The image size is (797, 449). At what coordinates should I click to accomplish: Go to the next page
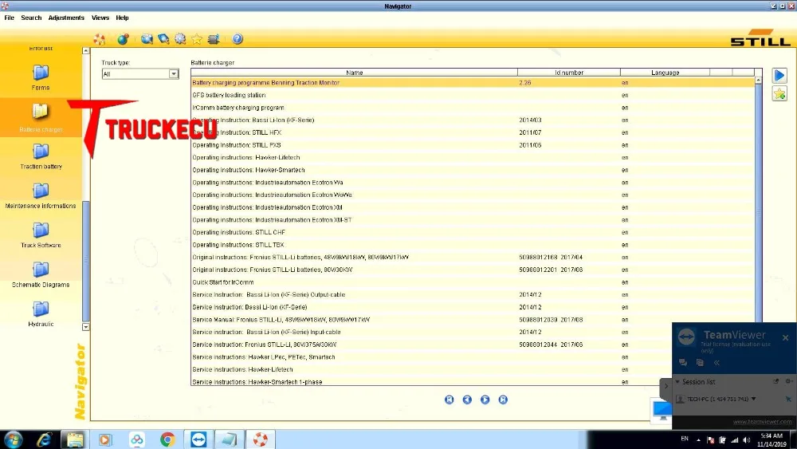tap(485, 400)
